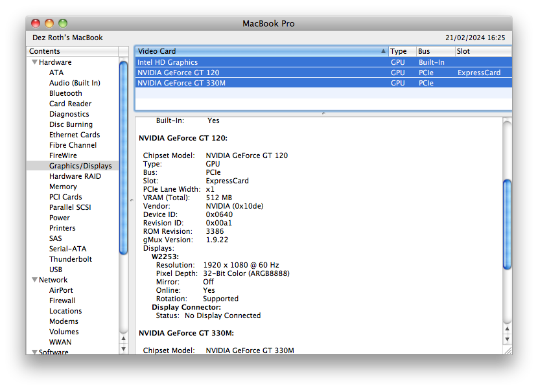Image resolution: width=538 pixels, height=390 pixels.
Task: Open Diagnostics entry
Action: click(x=69, y=114)
